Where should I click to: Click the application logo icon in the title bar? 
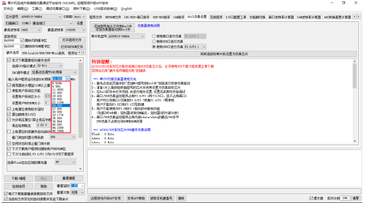(x=4, y=3)
